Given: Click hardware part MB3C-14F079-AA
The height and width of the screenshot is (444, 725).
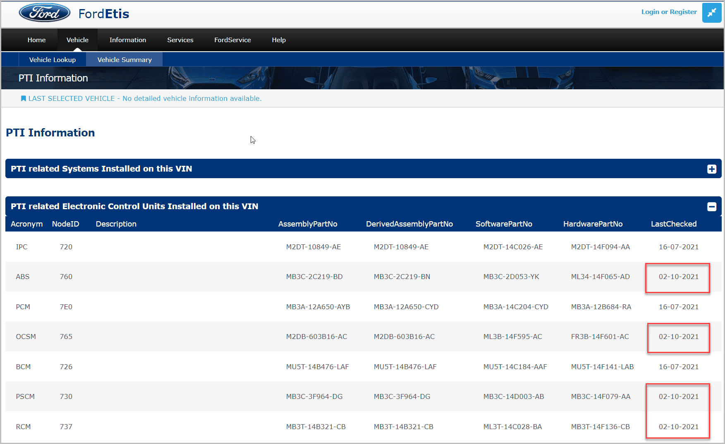Looking at the screenshot, I should [601, 396].
